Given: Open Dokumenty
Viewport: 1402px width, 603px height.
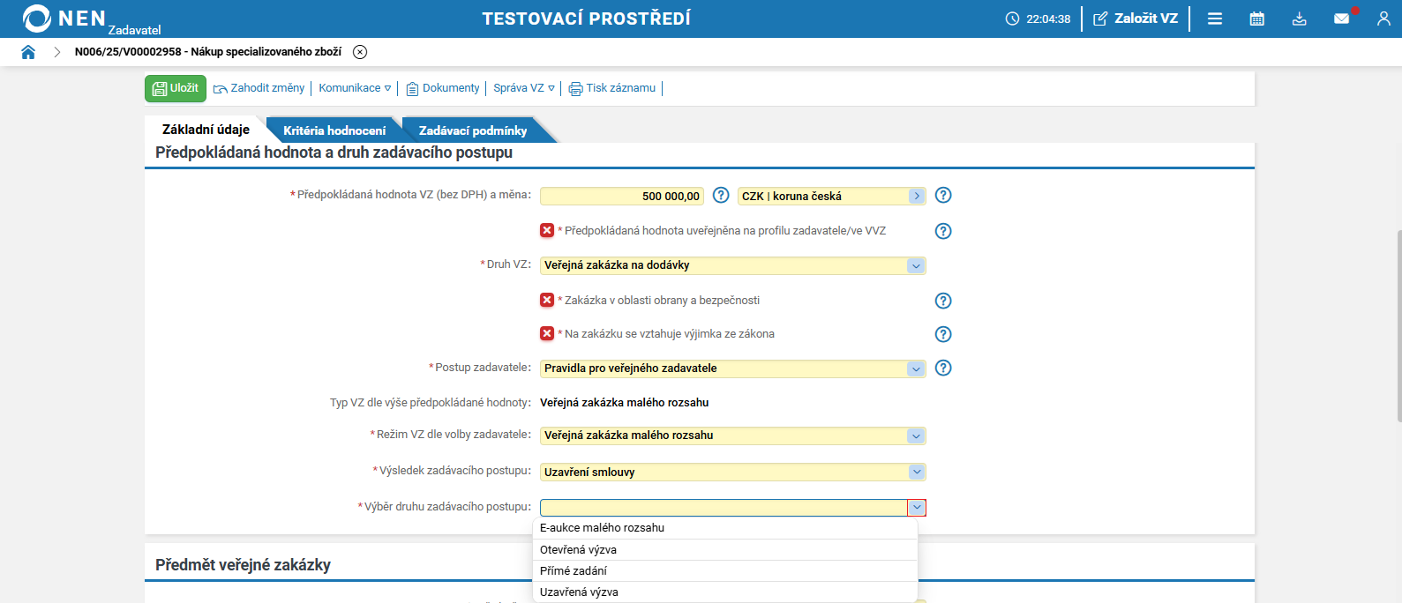Looking at the screenshot, I should point(443,88).
